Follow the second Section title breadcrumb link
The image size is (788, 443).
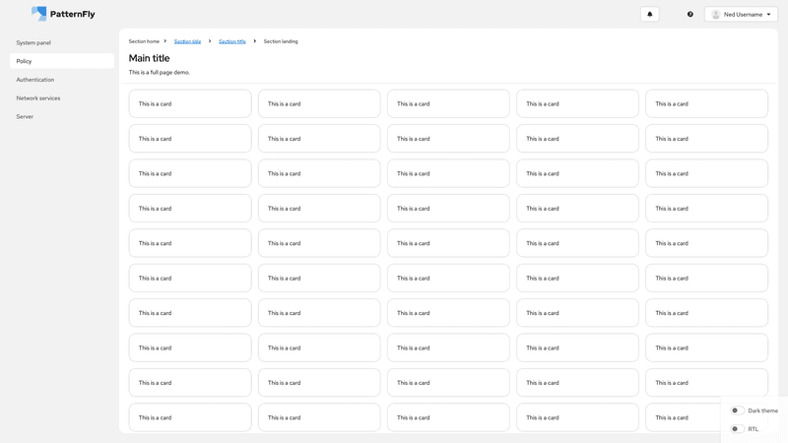[232, 41]
